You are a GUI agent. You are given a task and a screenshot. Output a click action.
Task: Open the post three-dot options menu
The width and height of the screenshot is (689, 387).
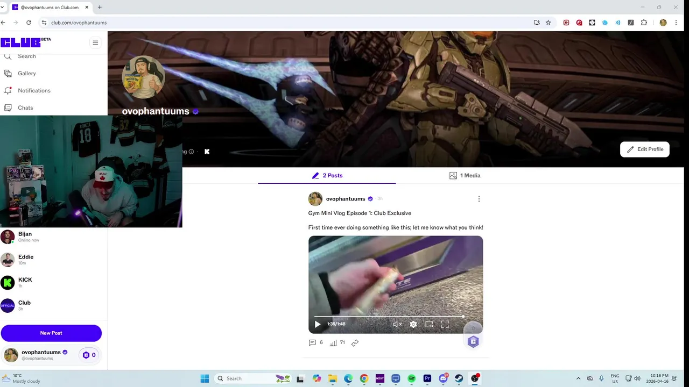click(x=479, y=199)
